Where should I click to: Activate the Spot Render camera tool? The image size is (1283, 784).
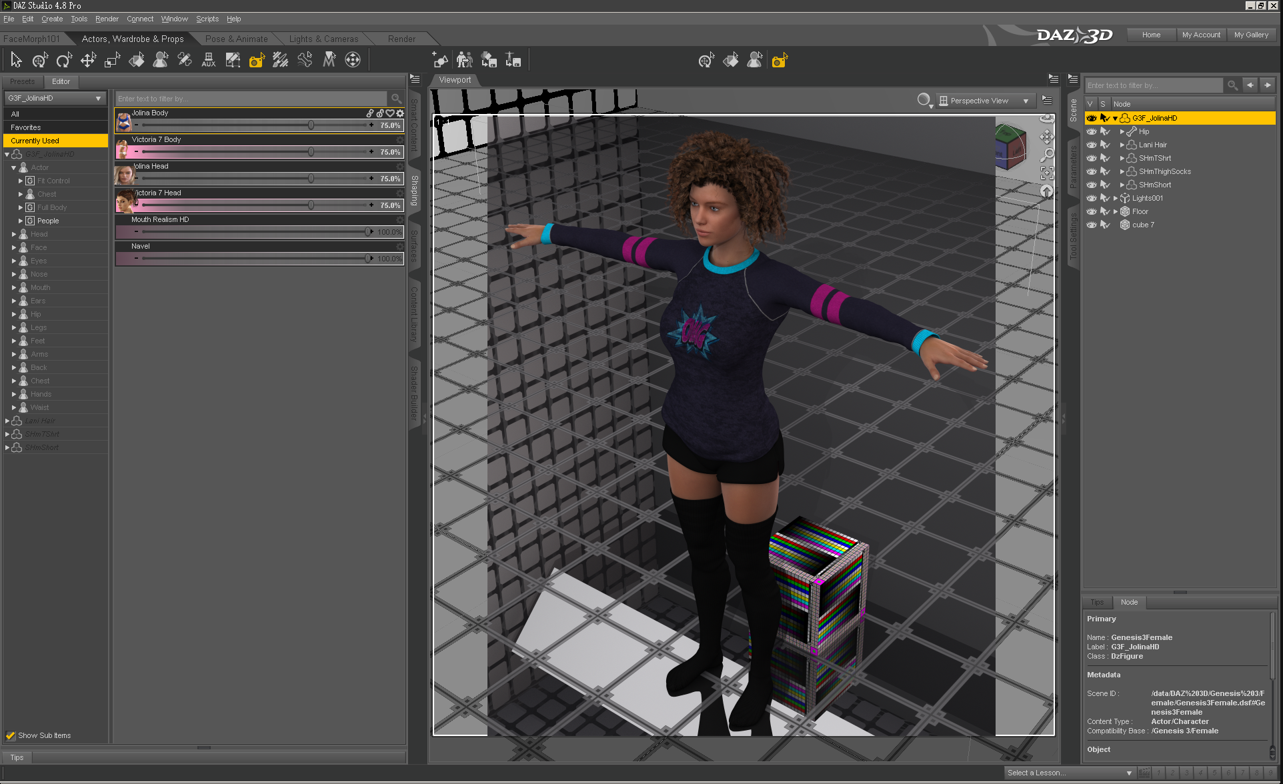(257, 61)
